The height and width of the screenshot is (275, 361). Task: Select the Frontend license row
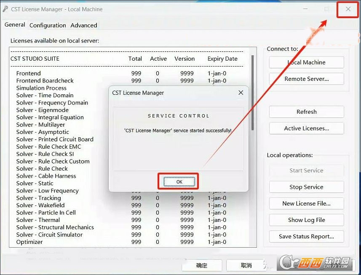[121, 73]
